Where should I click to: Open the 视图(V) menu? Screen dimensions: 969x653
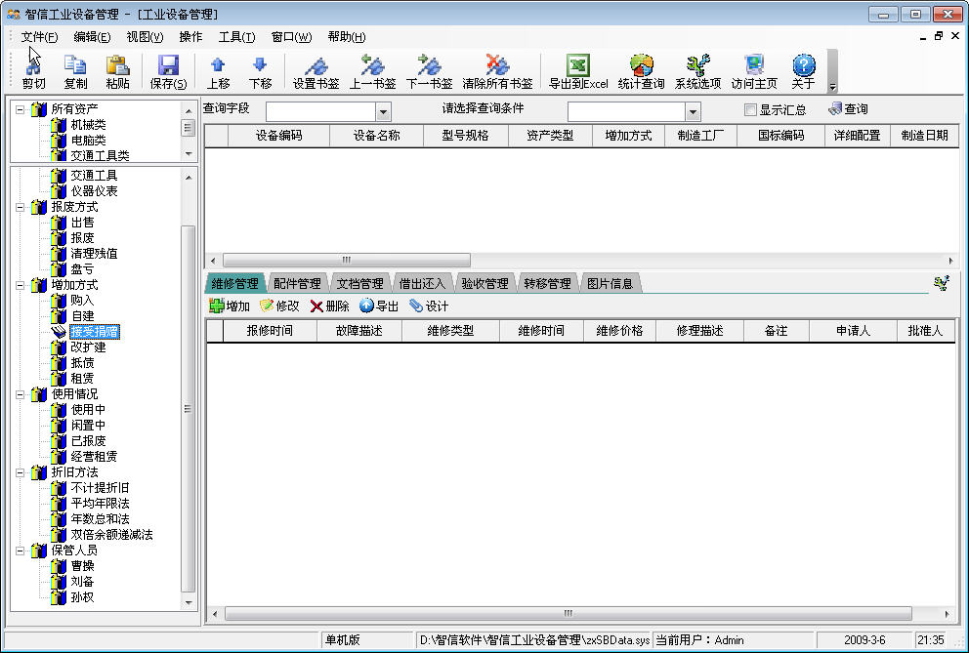coord(145,37)
